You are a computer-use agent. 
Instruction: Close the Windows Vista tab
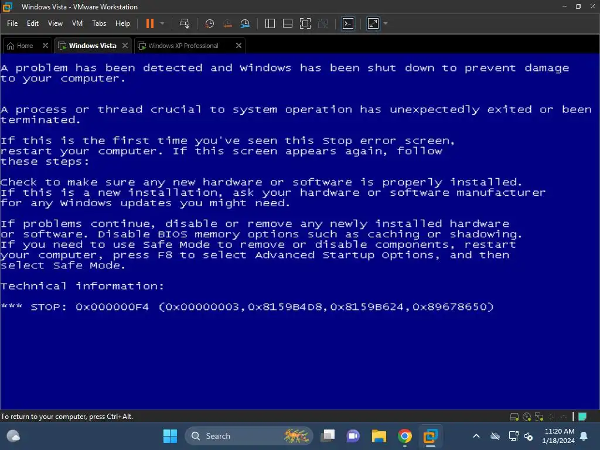pyautogui.click(x=125, y=46)
